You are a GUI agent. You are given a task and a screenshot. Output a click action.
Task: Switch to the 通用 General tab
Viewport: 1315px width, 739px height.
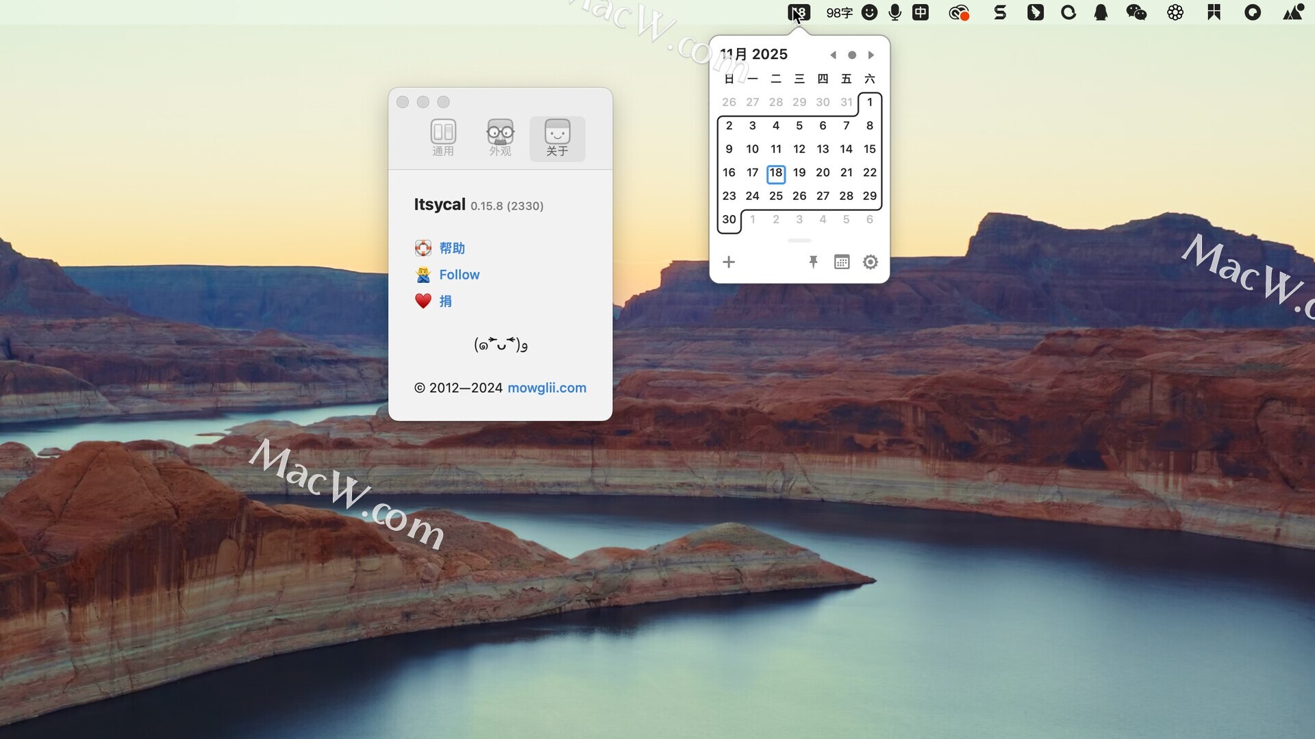click(x=443, y=138)
